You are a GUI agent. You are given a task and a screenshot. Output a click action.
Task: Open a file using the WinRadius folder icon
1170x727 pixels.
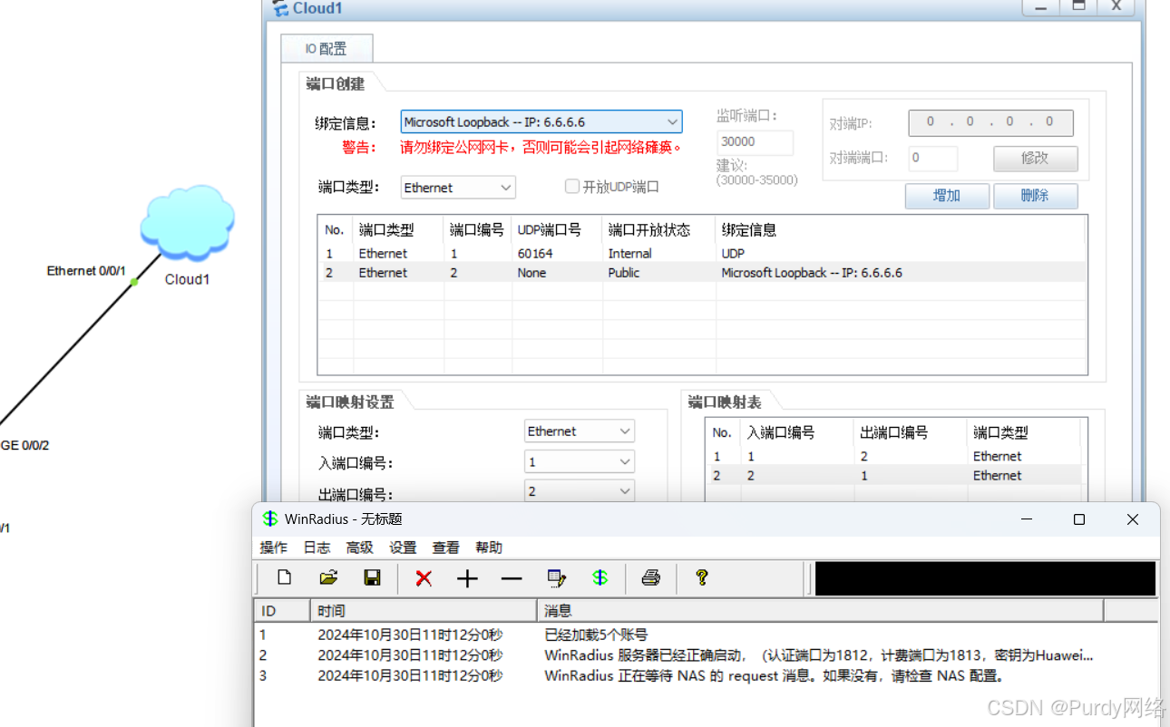[x=328, y=577]
